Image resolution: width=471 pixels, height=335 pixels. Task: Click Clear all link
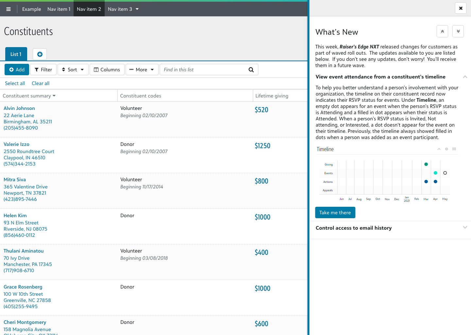(41, 83)
